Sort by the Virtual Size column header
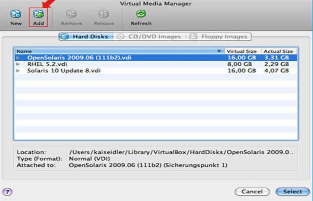The height and width of the screenshot is (201, 313). pos(242,51)
